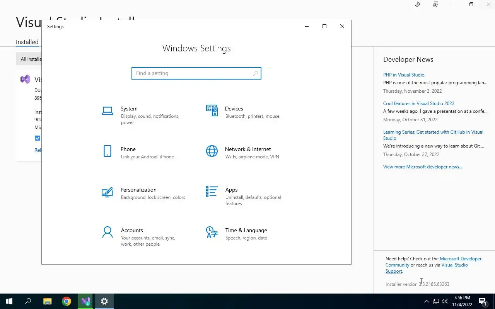Open the Apps category title
Screen dimensions: 495x309
pyautogui.click(x=231, y=190)
